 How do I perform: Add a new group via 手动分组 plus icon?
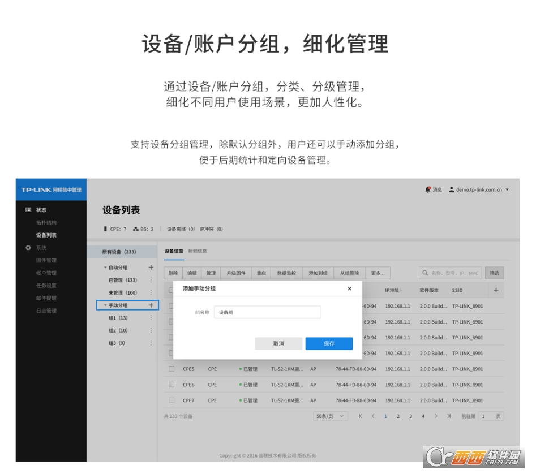point(152,305)
